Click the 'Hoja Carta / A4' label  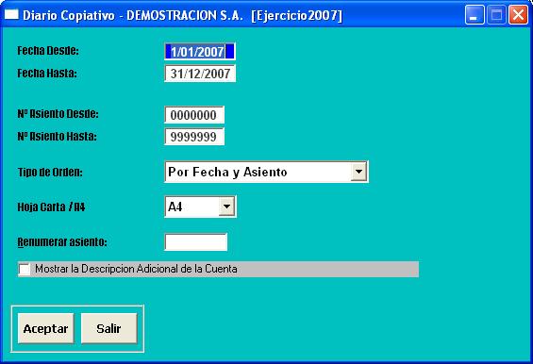51,207
